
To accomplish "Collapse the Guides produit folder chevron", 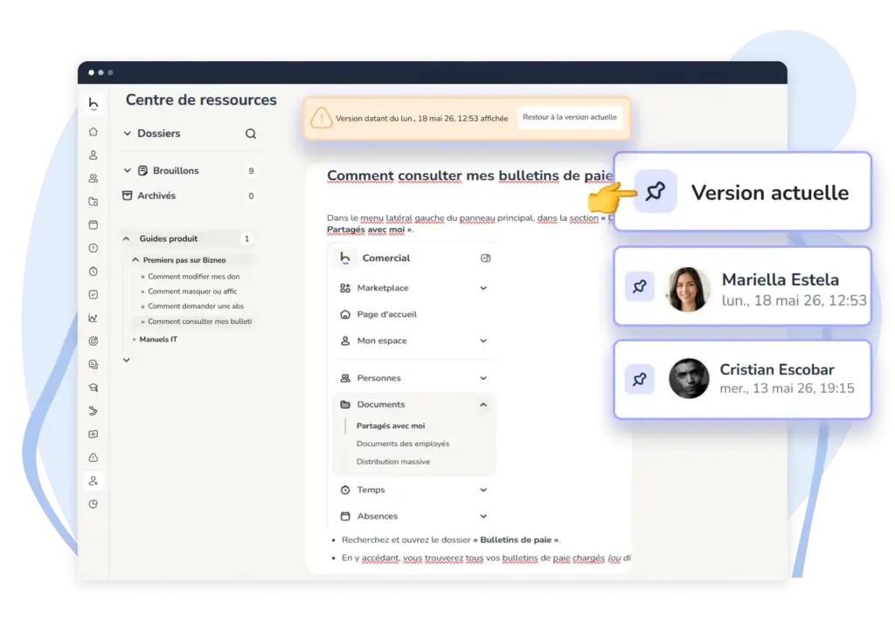I will 127,239.
